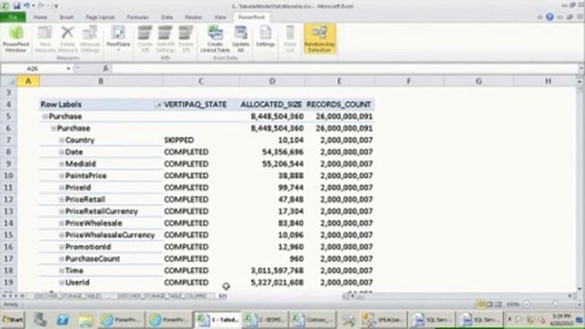Open the Name Box dropdown
585x329 pixels.
[69, 69]
